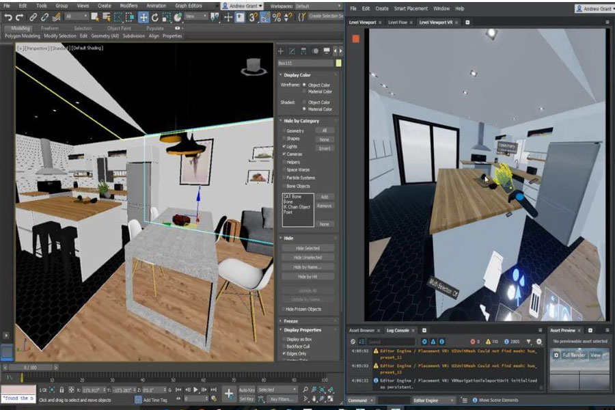Toggle Window/Crossing selection mode
The height and width of the screenshot is (410, 615).
[129, 17]
